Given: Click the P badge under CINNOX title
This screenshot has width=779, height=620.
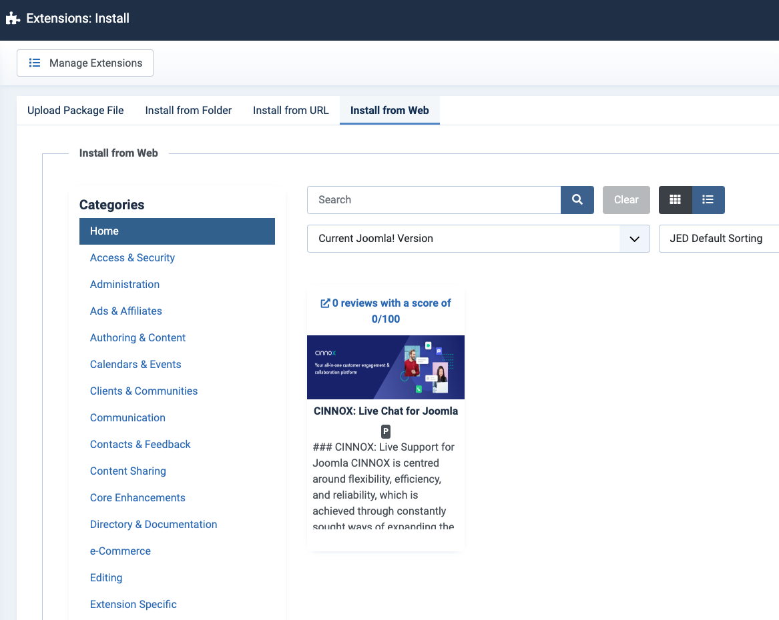Looking at the screenshot, I should coord(386,431).
